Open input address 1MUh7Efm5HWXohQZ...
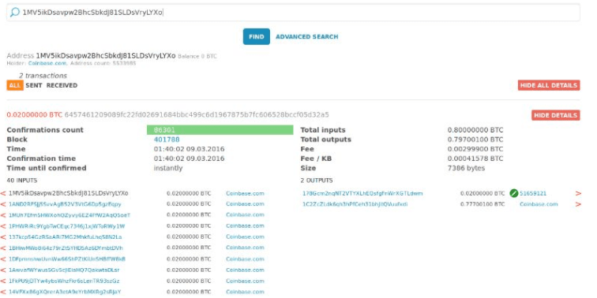Screen dimensions: 597x298 [x=69, y=215]
